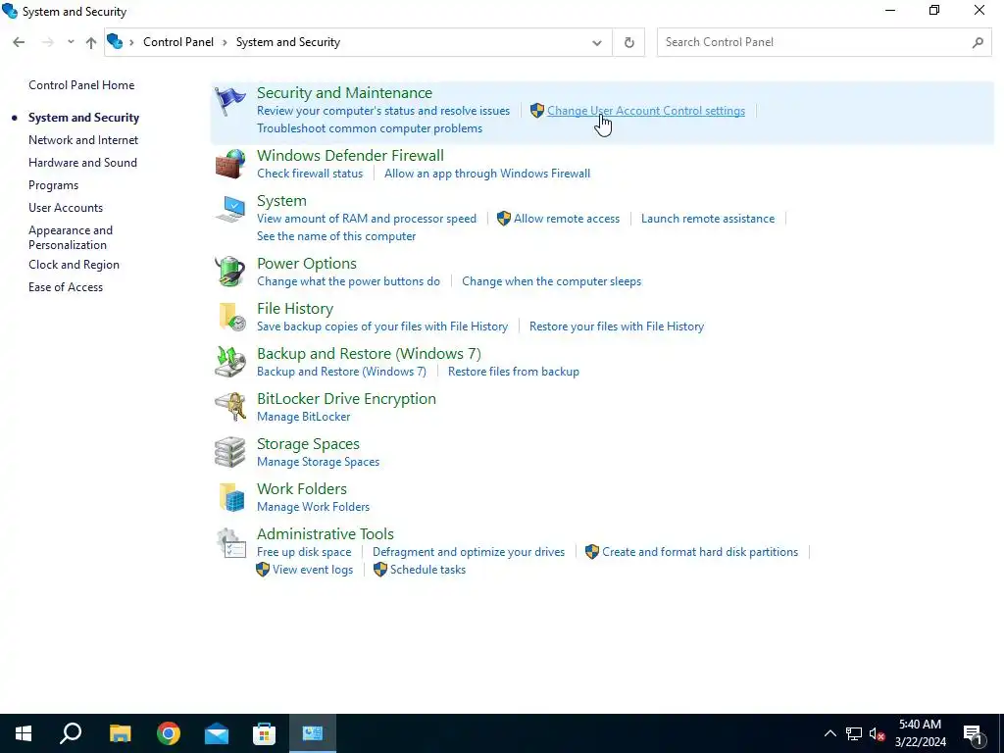Open See the name of this computer
The height and width of the screenshot is (753, 1004).
336,236
